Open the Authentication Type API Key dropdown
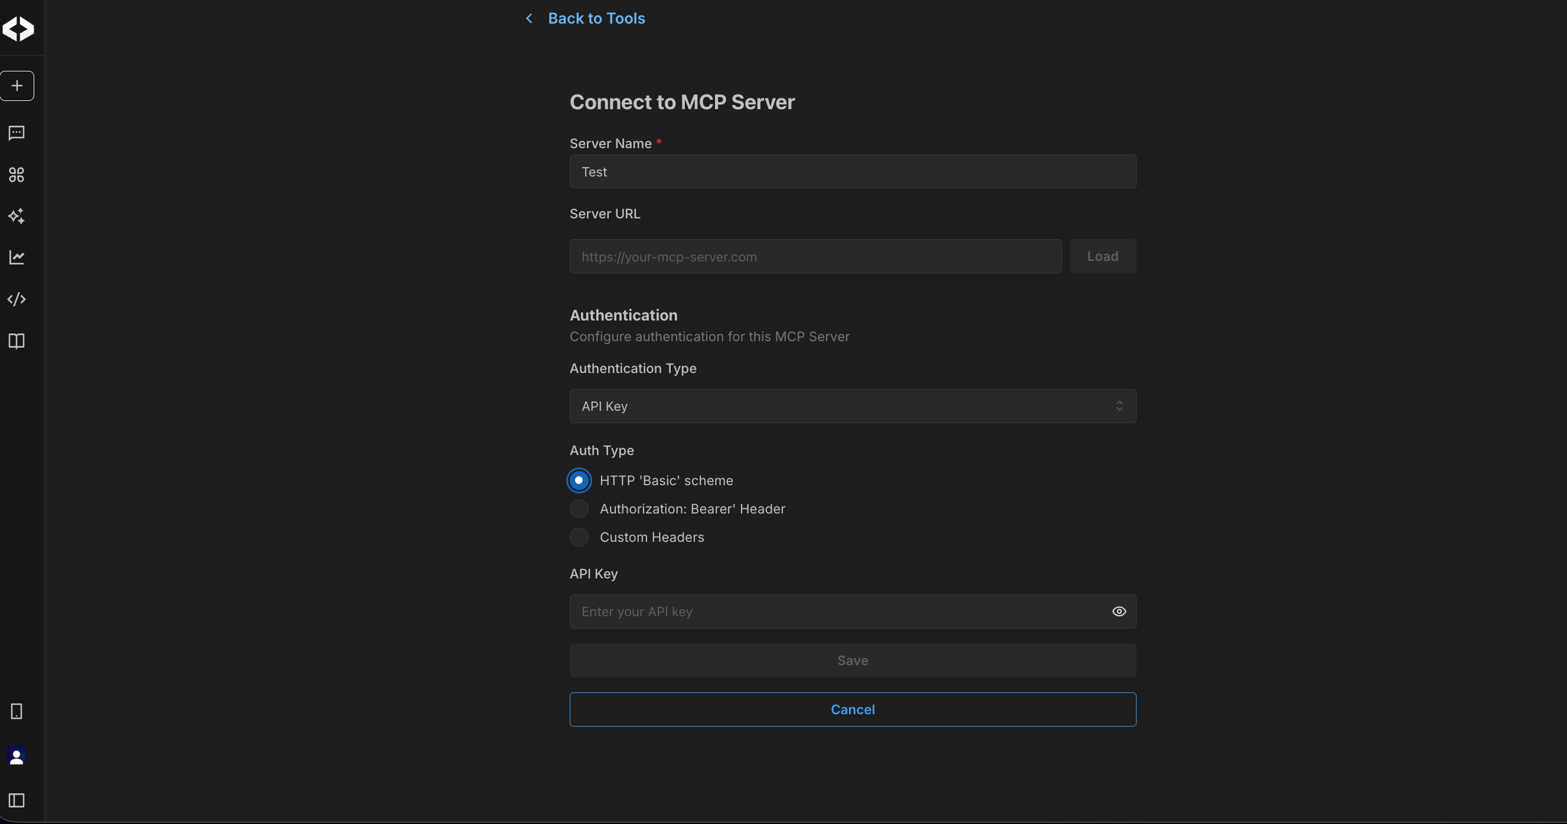The image size is (1567, 824). 852,406
